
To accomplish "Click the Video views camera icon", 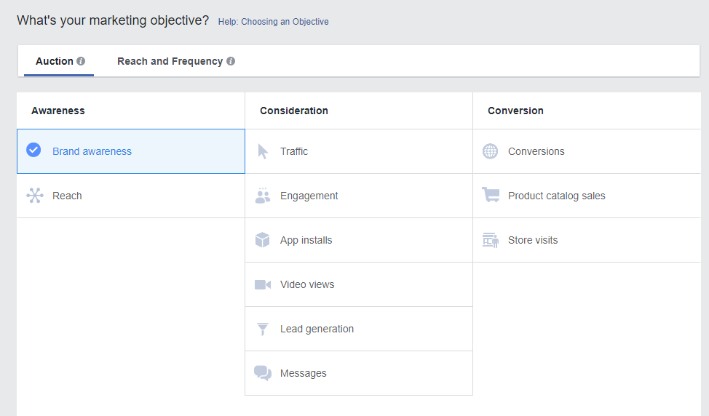I will (263, 284).
